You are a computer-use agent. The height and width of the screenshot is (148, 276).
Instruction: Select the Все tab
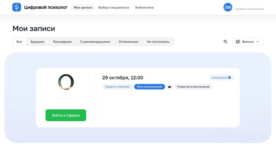pyautogui.click(x=19, y=42)
